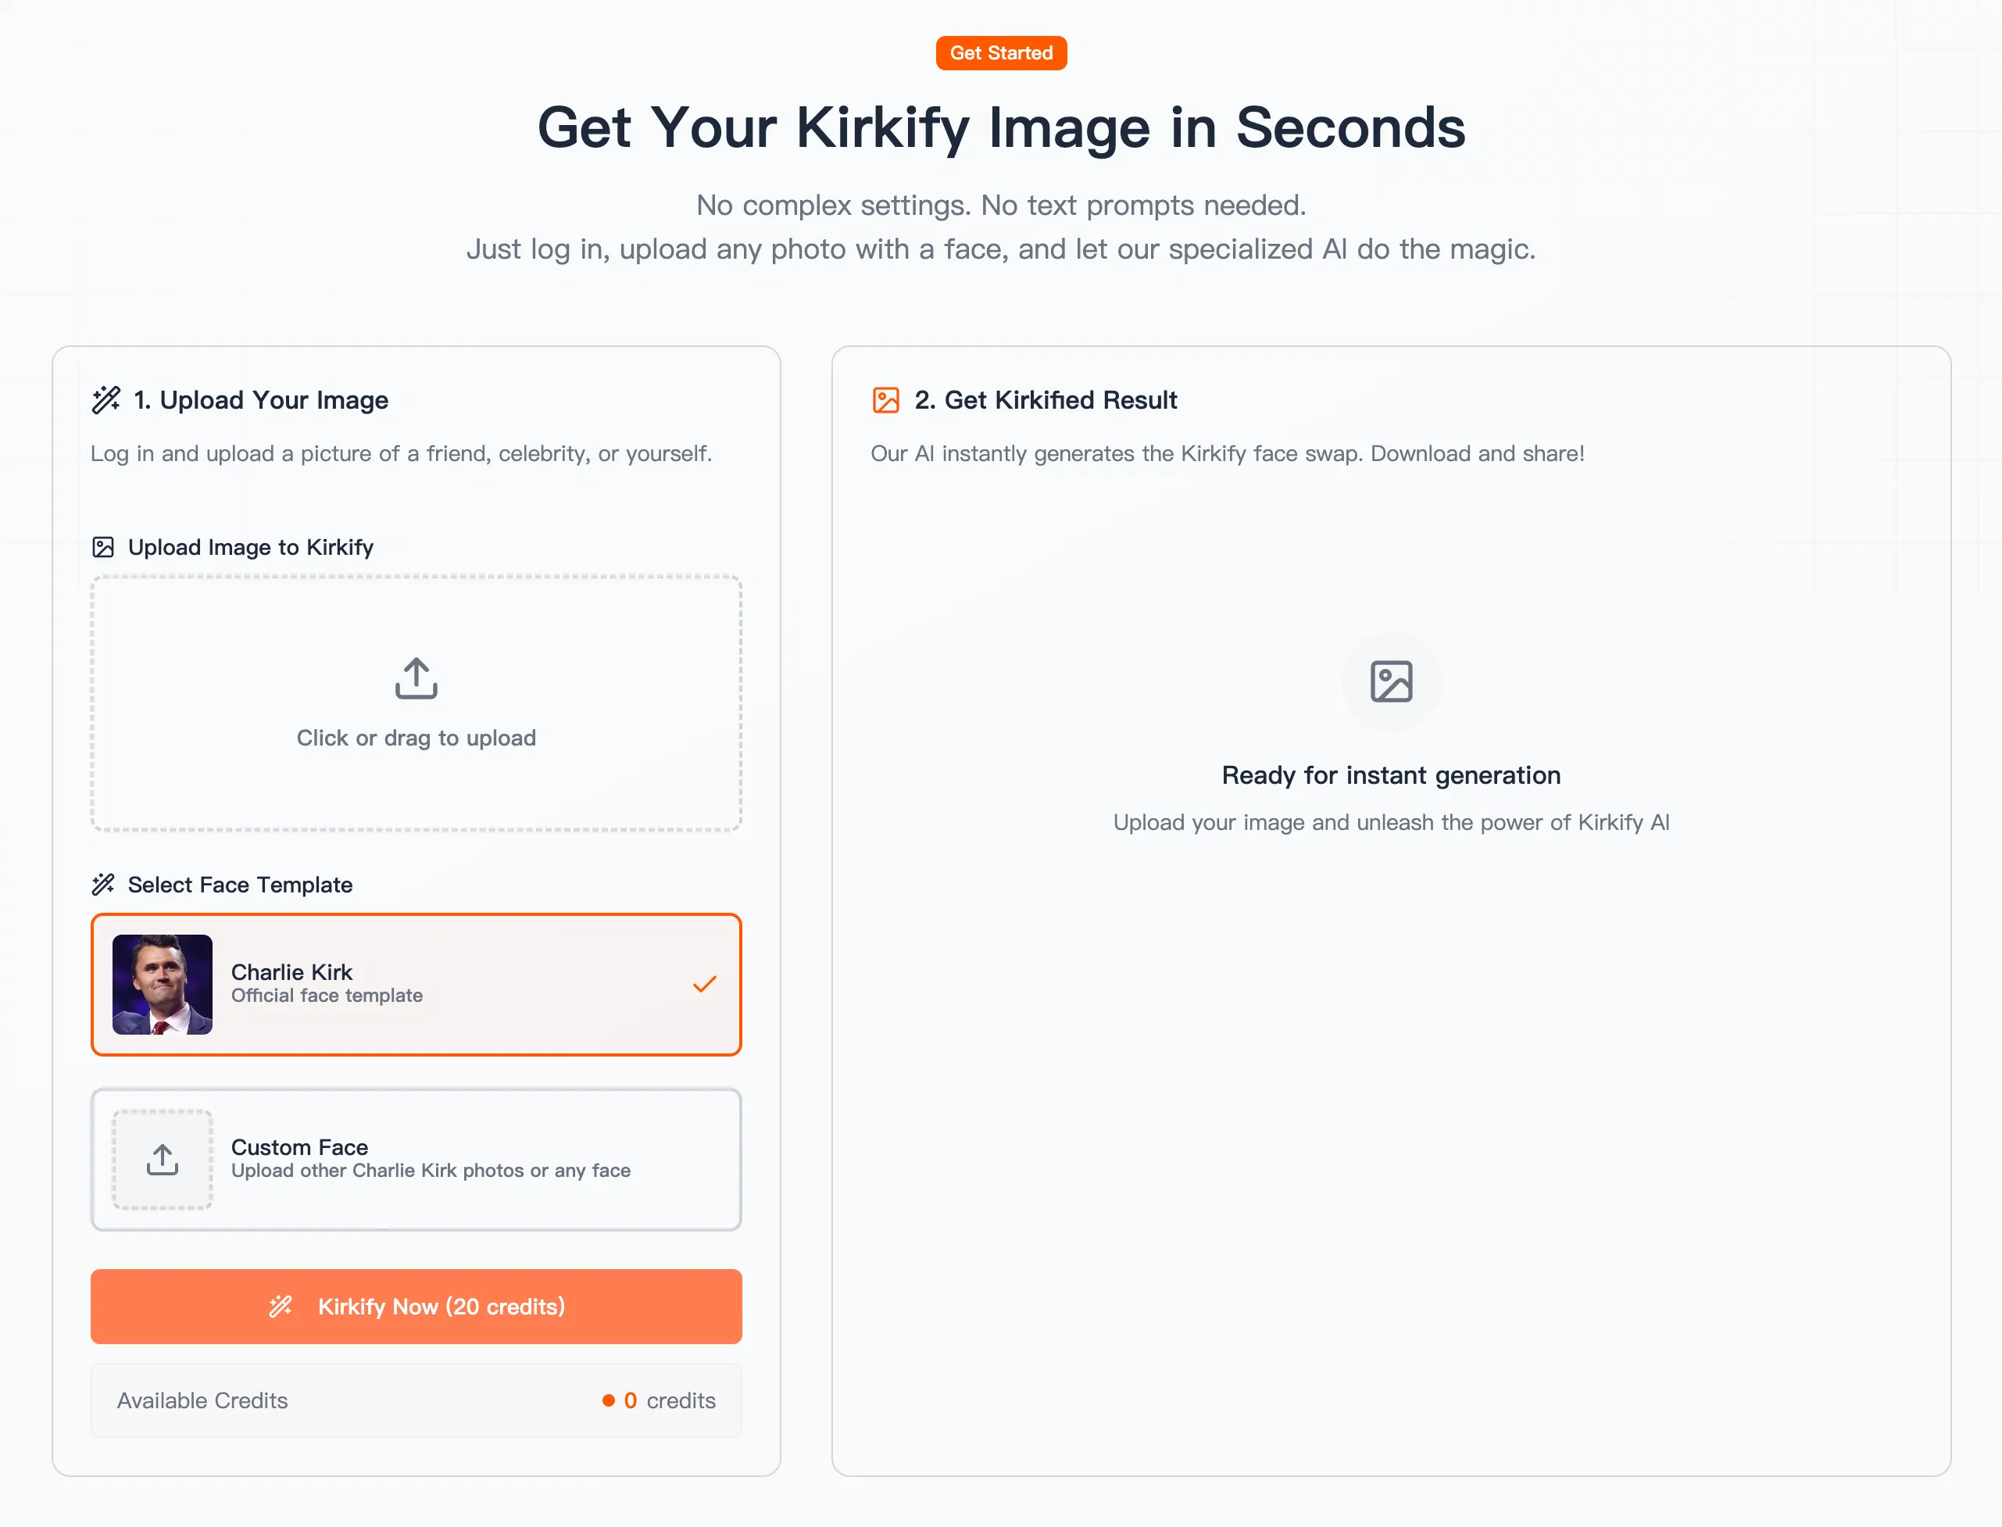
Task: Click the Get Started badge
Action: 1000,54
